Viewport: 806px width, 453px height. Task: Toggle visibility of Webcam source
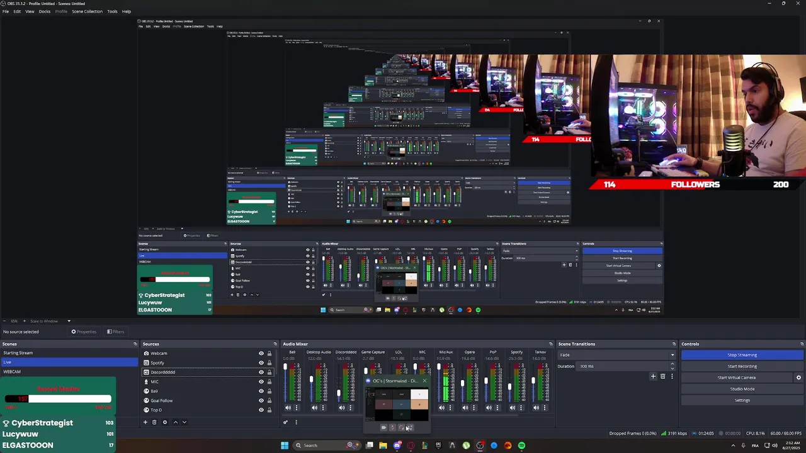tap(261, 354)
